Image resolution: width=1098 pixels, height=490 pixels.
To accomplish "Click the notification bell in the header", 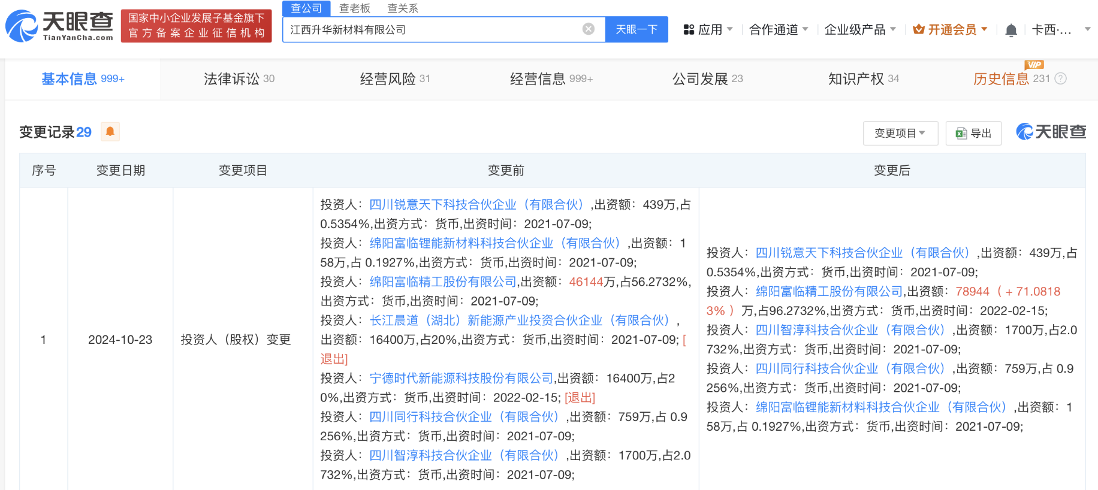I will point(1010,30).
